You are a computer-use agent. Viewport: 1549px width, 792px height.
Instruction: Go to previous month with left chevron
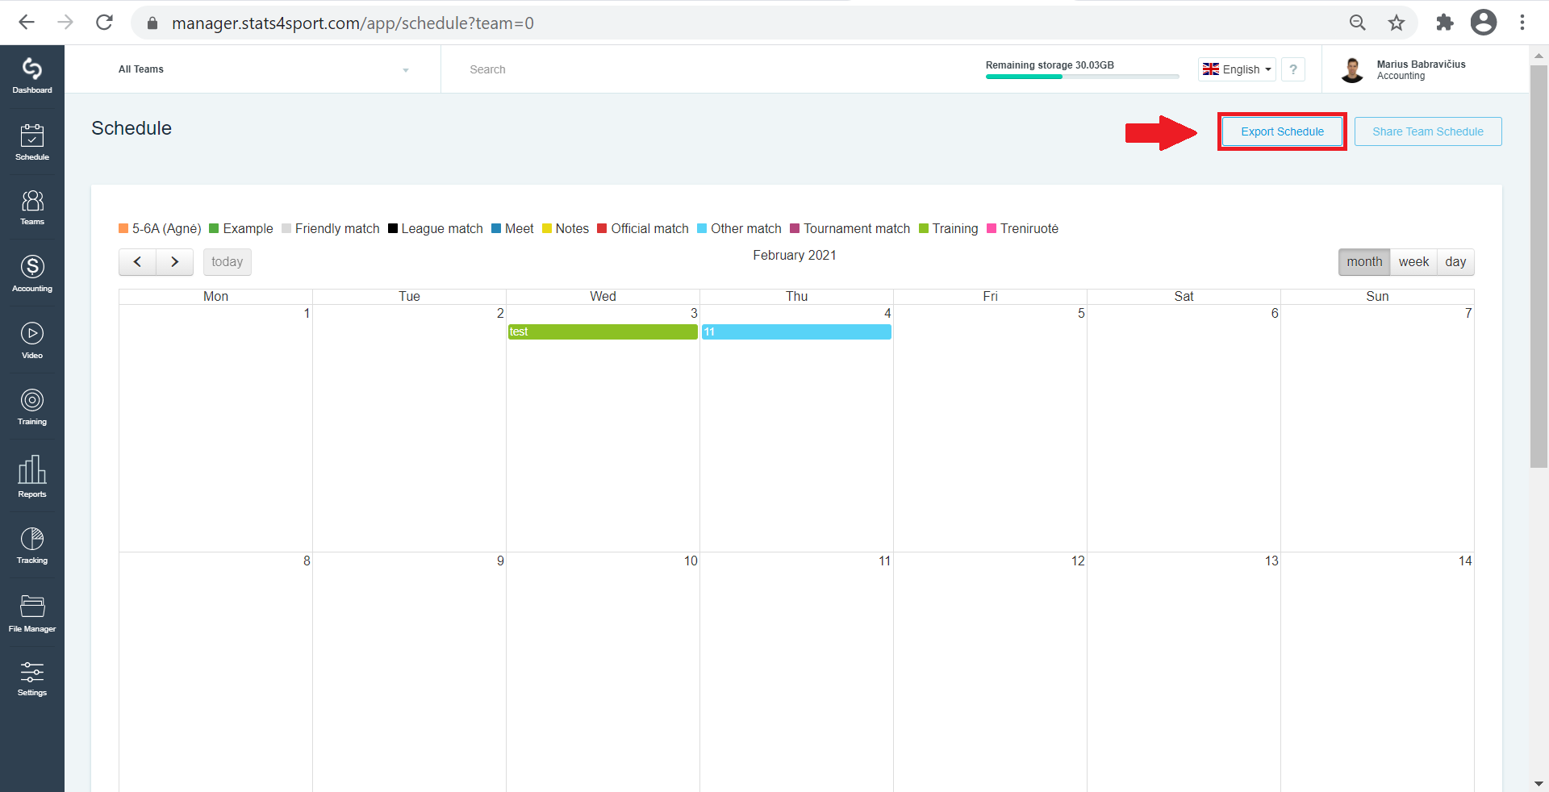point(138,262)
